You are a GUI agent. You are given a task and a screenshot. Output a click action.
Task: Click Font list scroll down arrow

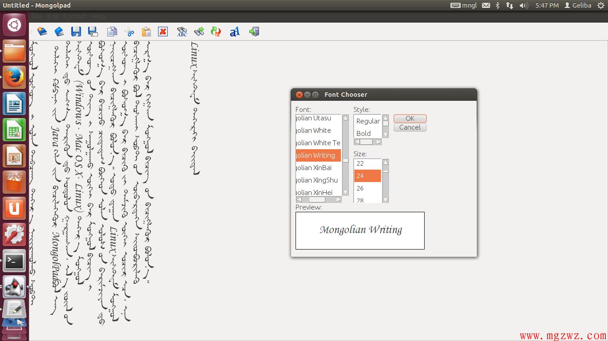point(345,193)
